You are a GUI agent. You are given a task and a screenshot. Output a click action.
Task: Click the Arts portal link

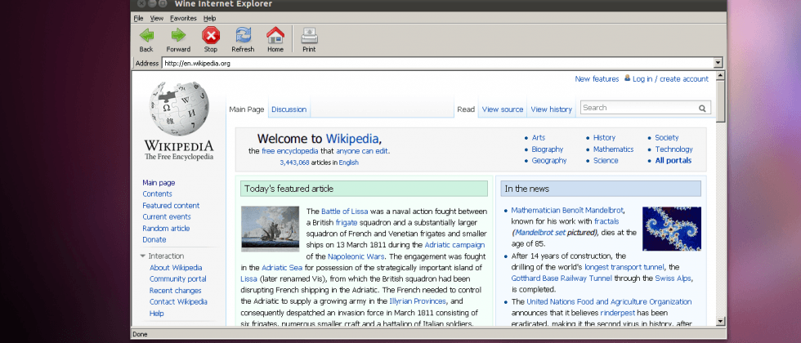tap(539, 138)
